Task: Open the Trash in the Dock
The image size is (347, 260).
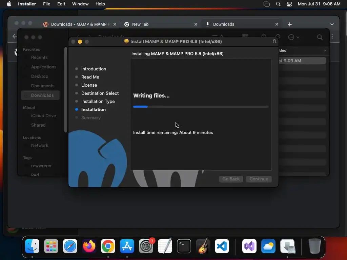Action: click(315, 246)
